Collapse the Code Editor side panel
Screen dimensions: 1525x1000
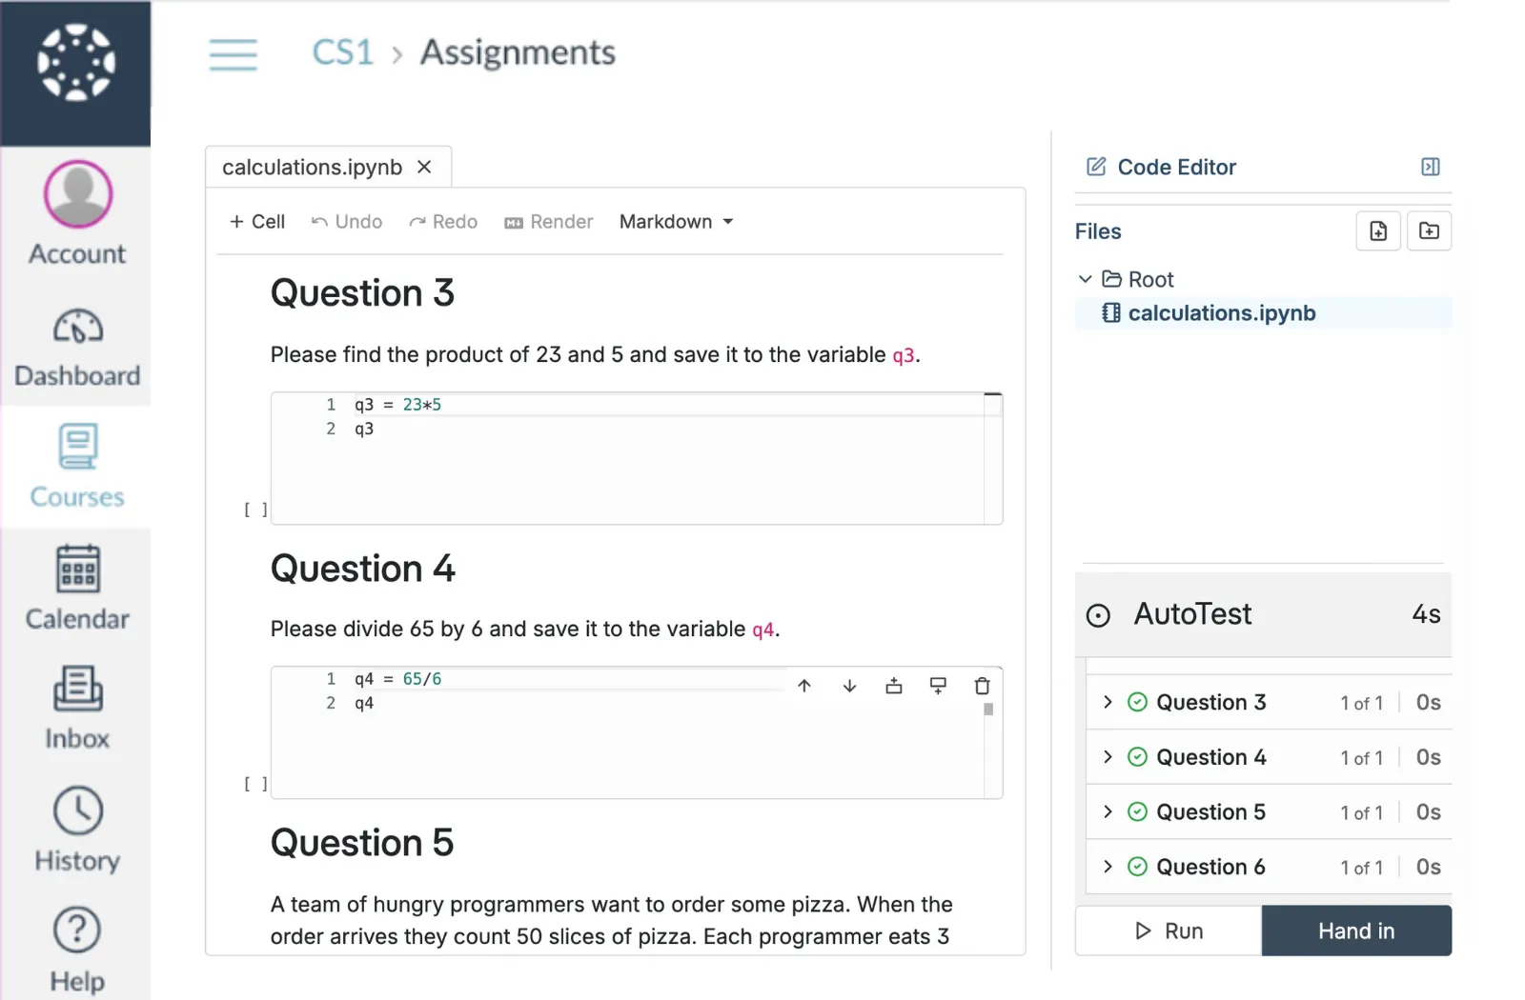tap(1431, 167)
